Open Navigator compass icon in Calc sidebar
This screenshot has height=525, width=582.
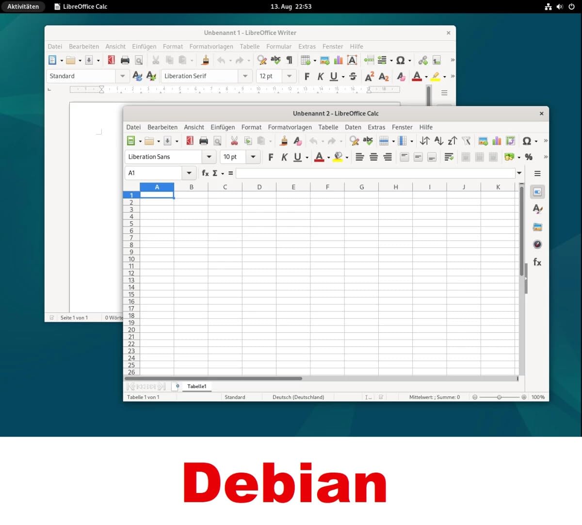click(537, 244)
